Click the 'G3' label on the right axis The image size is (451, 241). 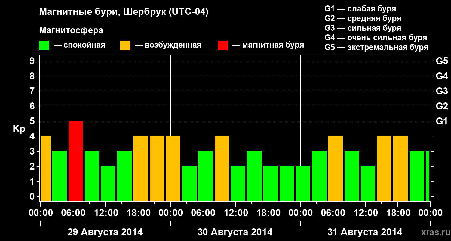pos(442,91)
